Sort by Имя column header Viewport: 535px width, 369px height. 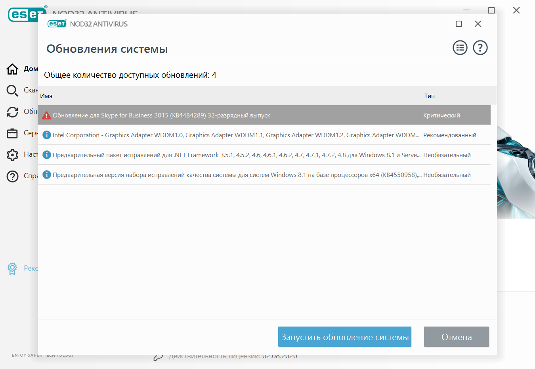[x=46, y=96]
